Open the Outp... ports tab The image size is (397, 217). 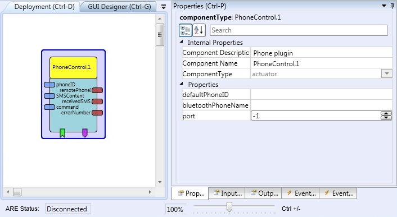[263, 193]
